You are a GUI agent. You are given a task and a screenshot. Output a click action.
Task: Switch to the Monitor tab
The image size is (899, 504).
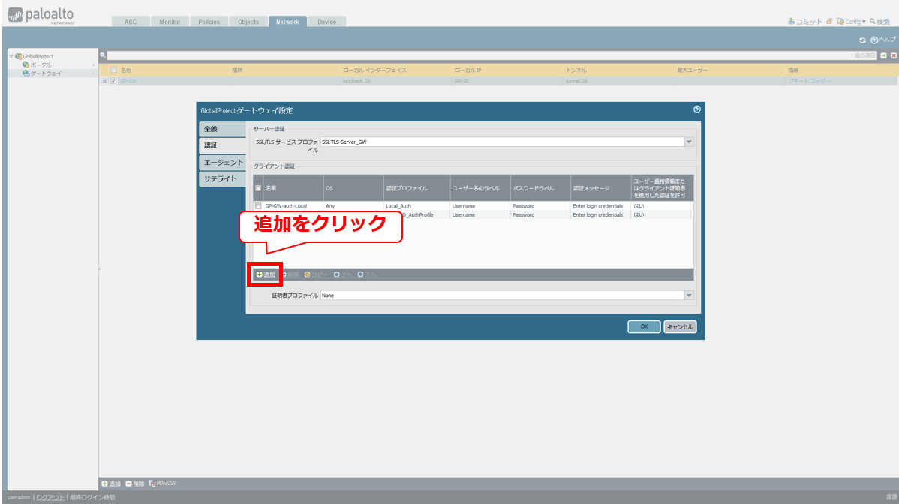pos(170,22)
